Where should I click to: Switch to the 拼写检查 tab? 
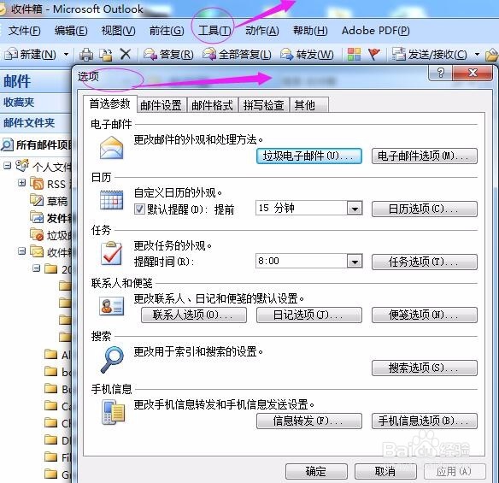point(264,105)
